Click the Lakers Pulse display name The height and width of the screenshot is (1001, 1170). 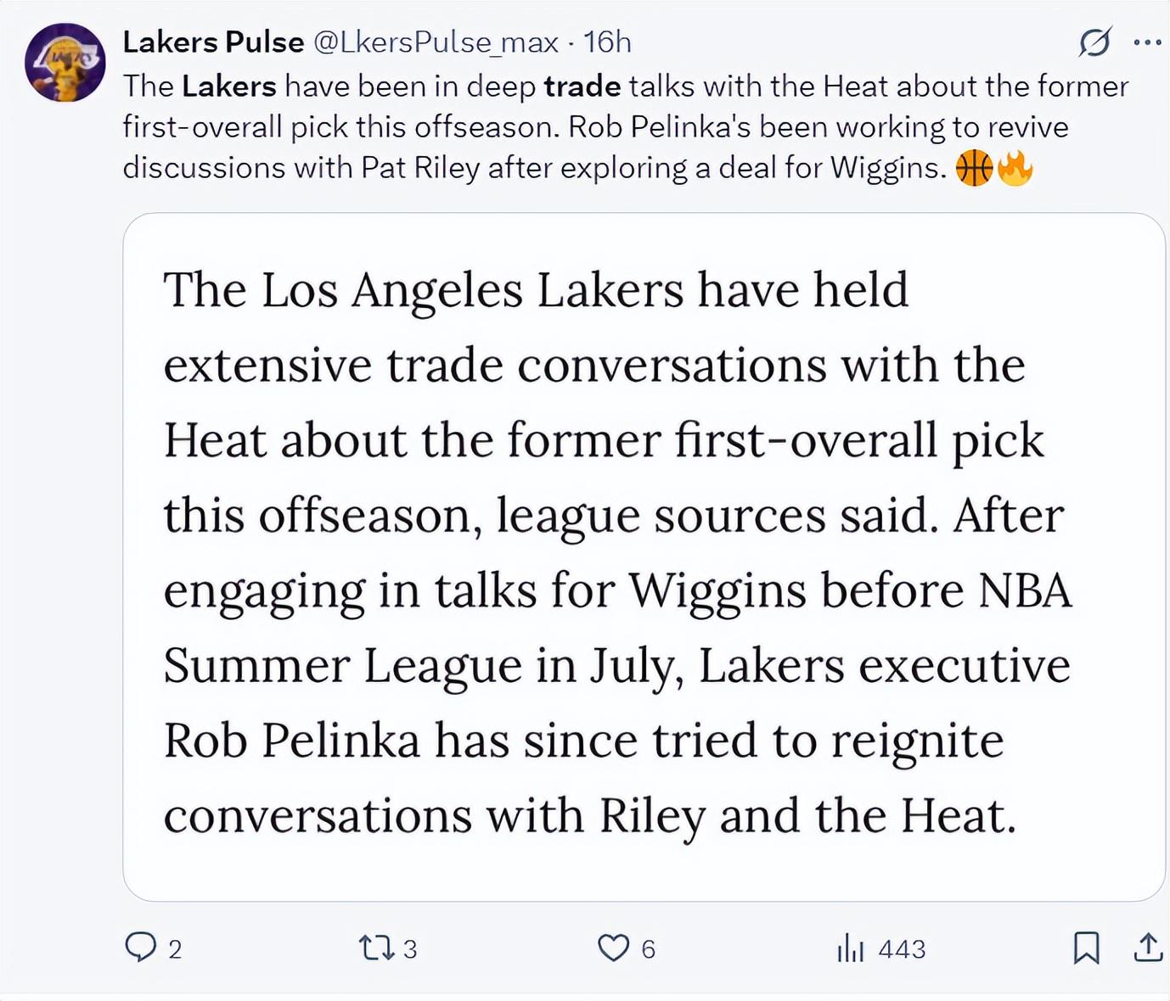(213, 42)
